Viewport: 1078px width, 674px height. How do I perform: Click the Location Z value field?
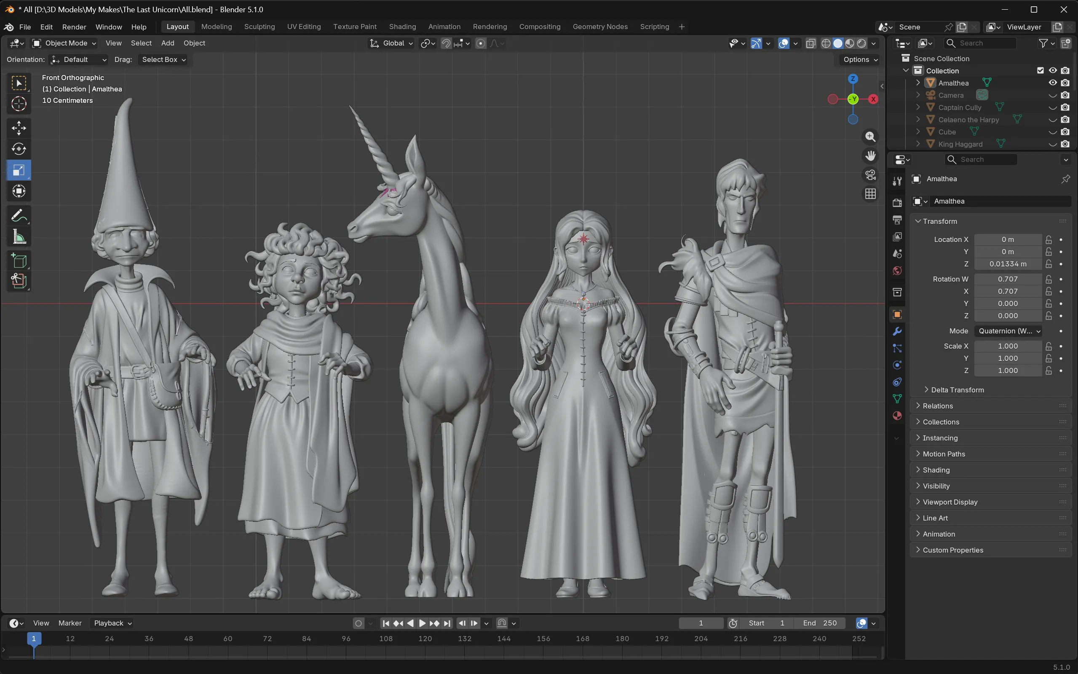tap(1008, 264)
